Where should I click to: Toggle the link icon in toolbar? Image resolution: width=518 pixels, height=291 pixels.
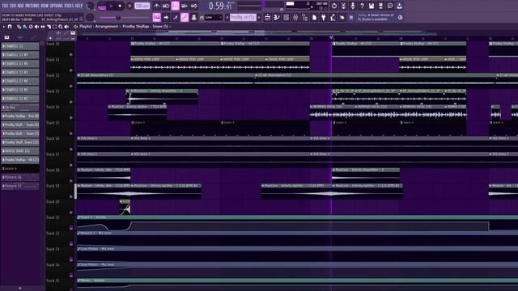pos(185,18)
